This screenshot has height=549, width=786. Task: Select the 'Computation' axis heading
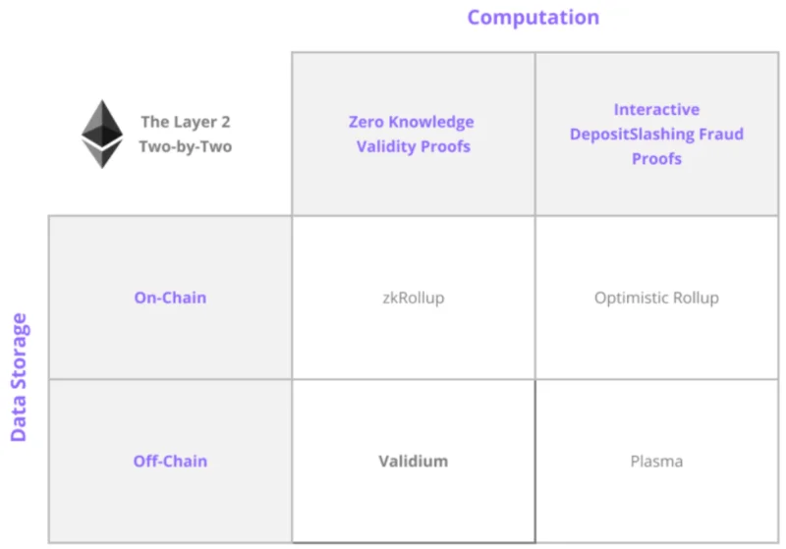click(533, 18)
